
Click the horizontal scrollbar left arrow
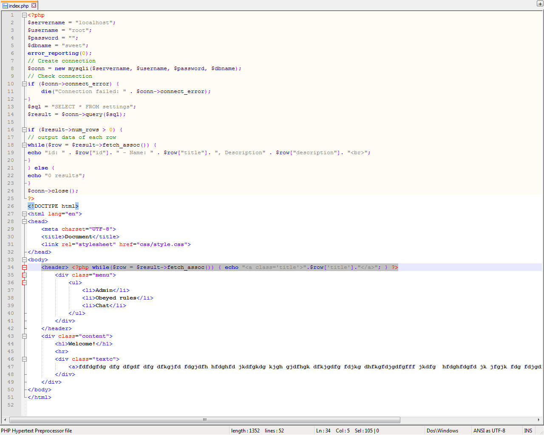coord(5,420)
